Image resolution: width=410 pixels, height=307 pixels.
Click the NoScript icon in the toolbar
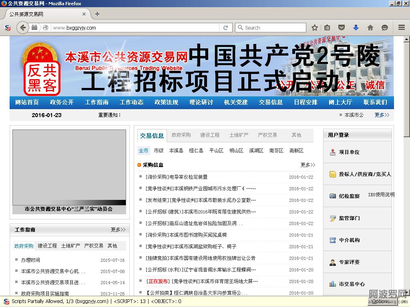click(x=7, y=28)
